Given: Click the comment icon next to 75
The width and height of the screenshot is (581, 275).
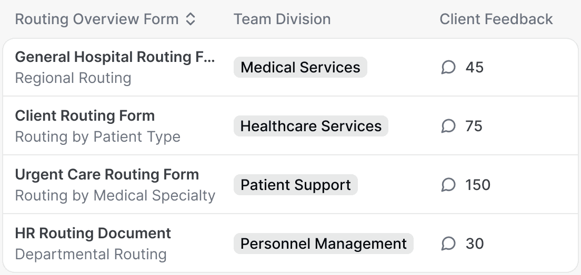Looking at the screenshot, I should tap(448, 126).
